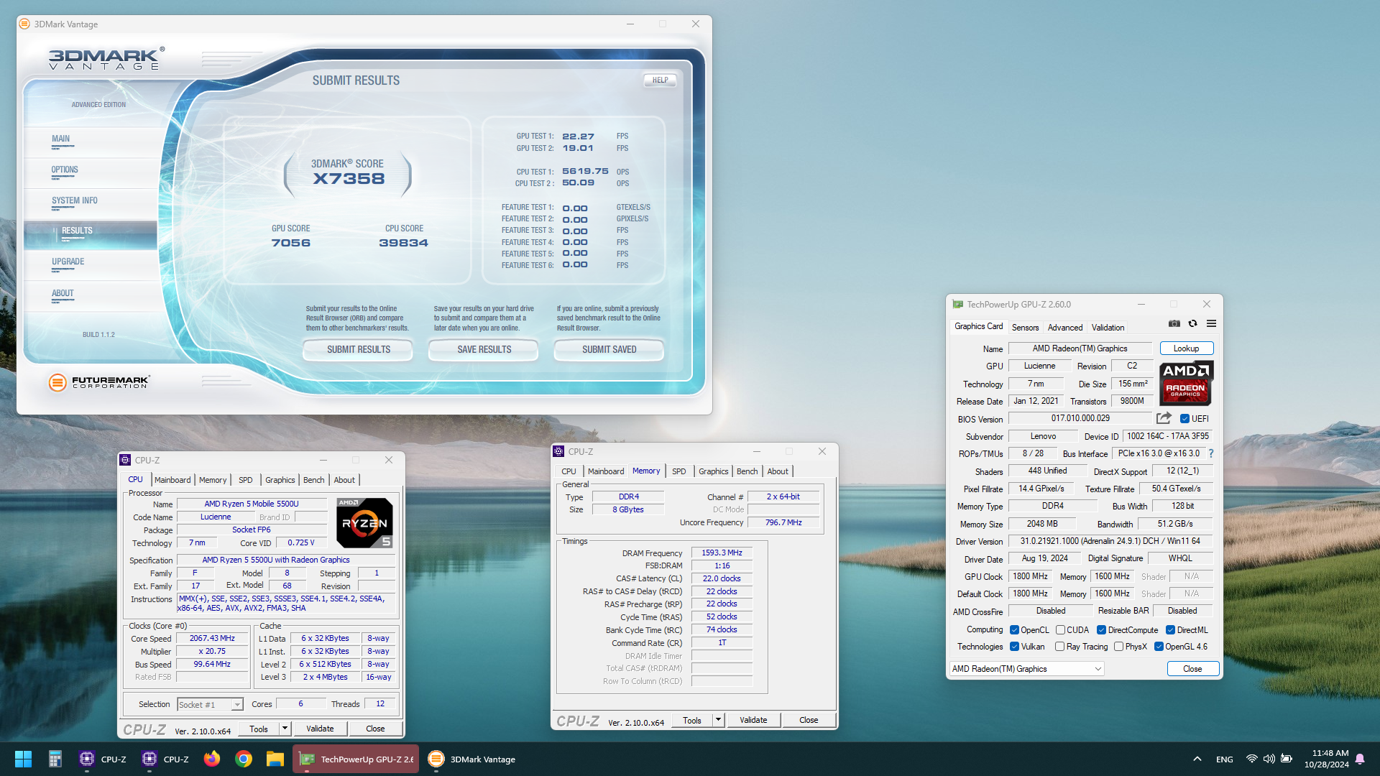Click second CPU-Z taskbar item
This screenshot has height=776, width=1380.
click(x=165, y=759)
